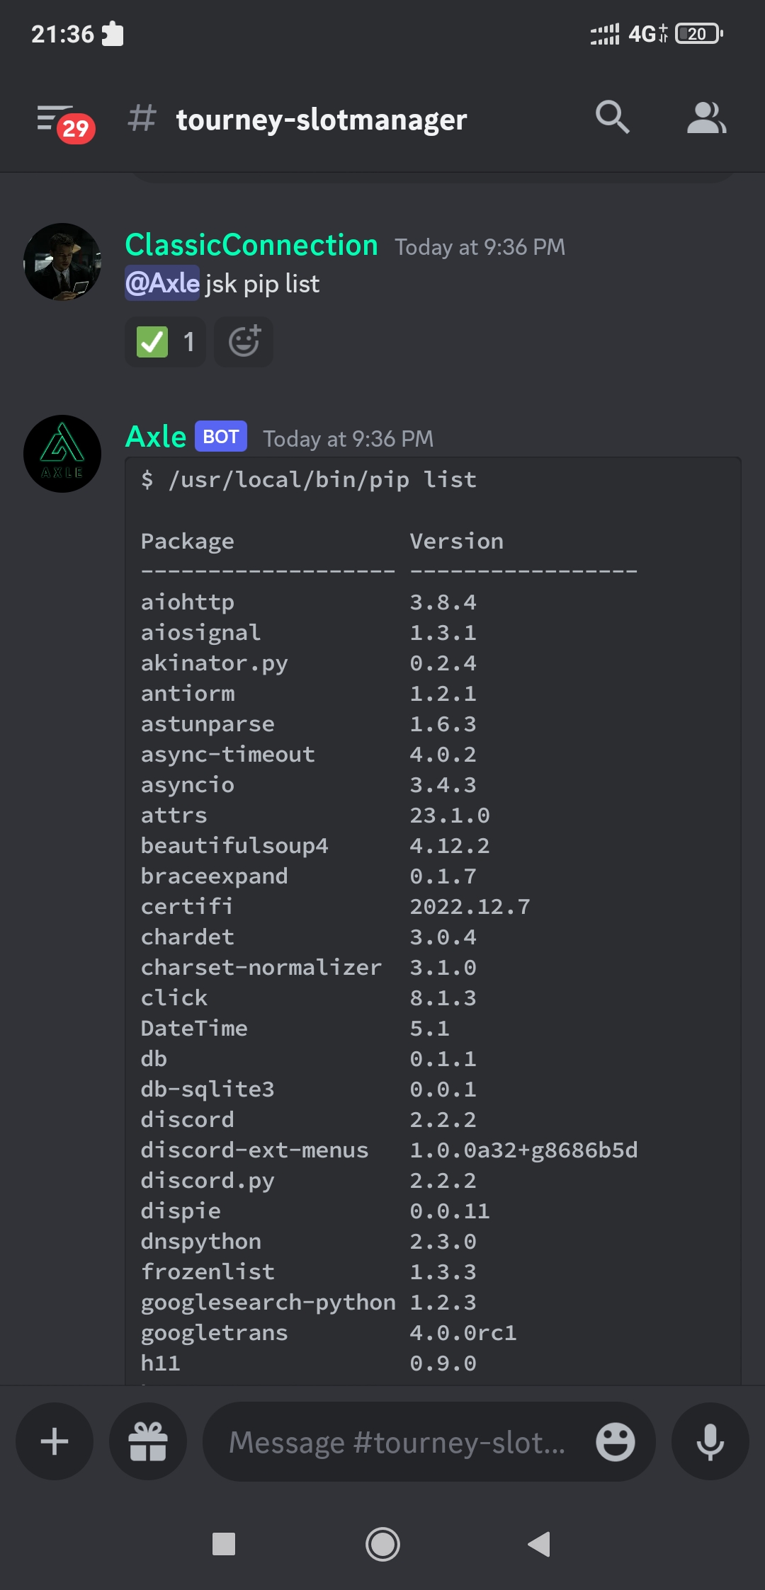Open the emoji picker in the message bar
Viewport: 765px width, 1590px height.
tap(614, 1441)
